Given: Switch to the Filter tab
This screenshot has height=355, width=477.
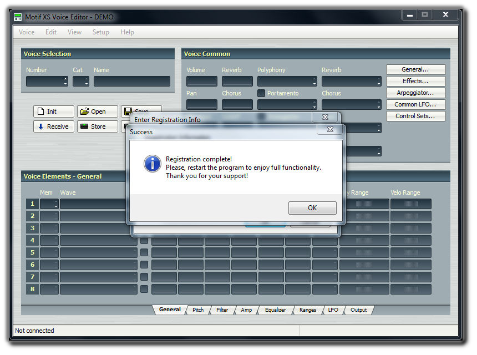Looking at the screenshot, I should [x=222, y=310].
